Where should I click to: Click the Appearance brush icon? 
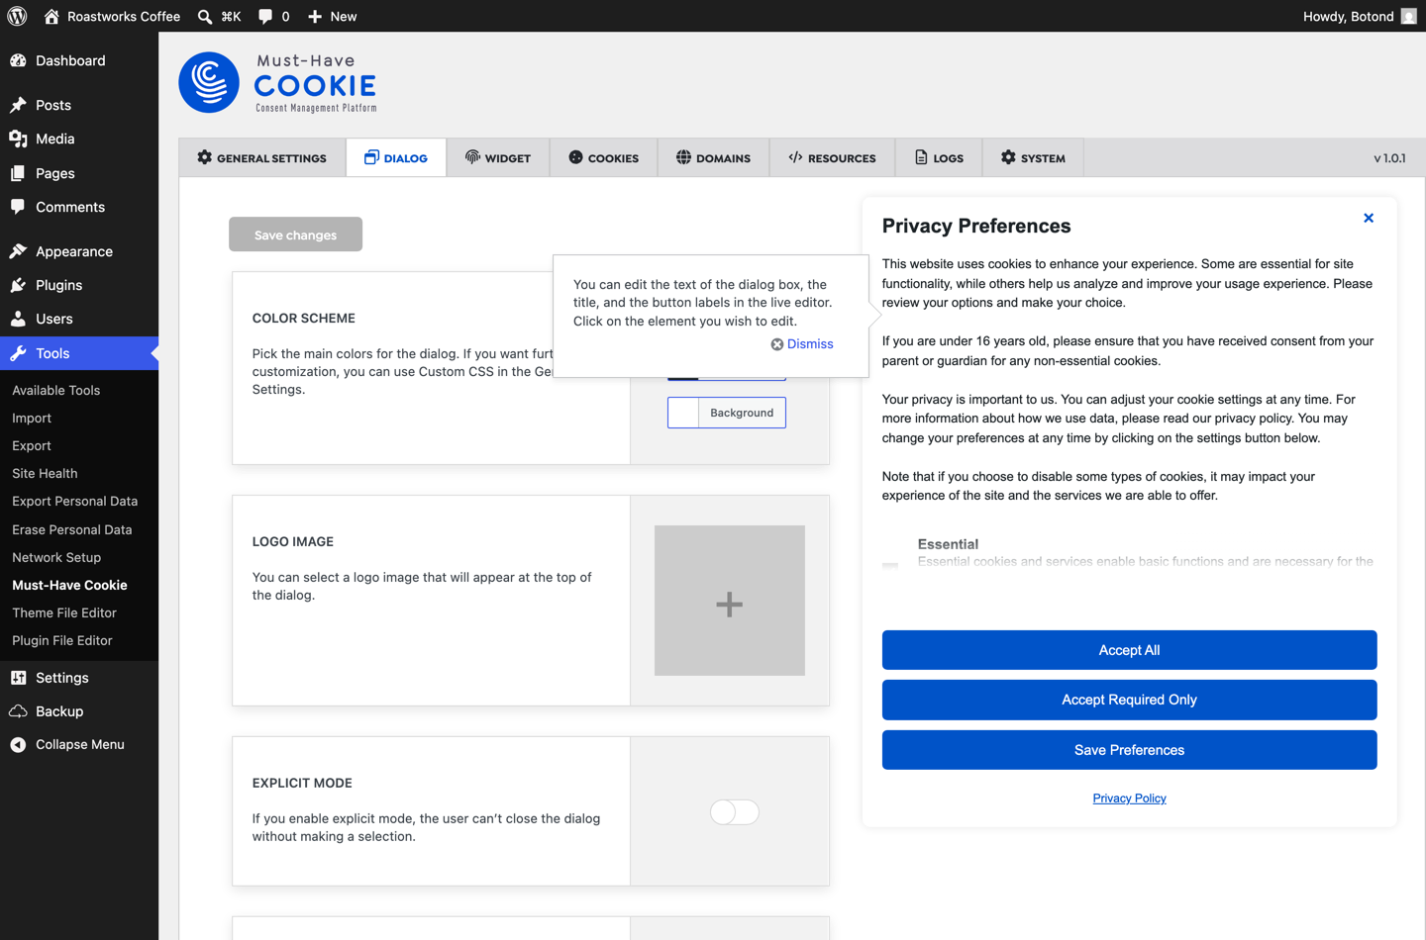click(18, 251)
